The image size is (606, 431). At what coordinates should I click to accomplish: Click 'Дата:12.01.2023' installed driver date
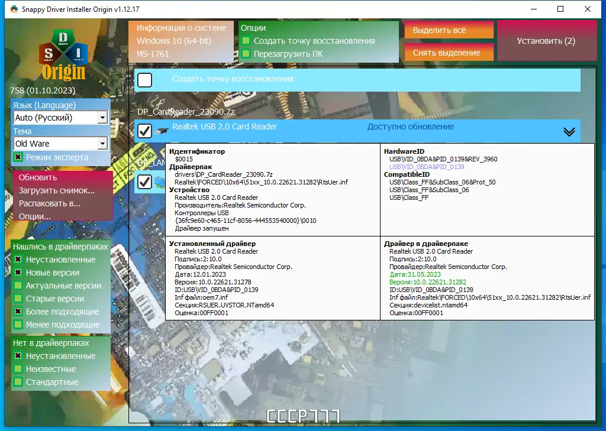tap(200, 274)
